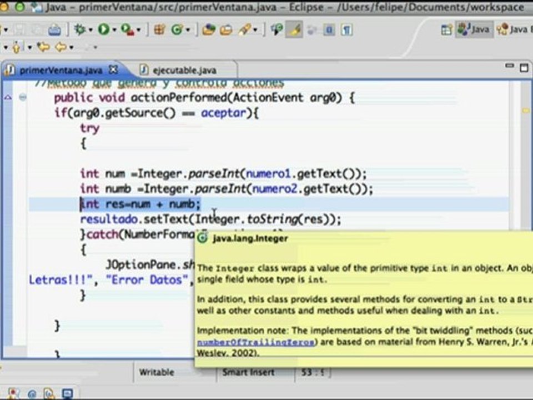Screen dimensions: 533x400
Task: Collapse the actionPerformed method fold marker
Action: point(22,98)
